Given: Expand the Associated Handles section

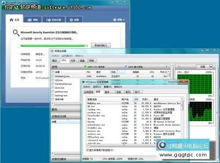Looking at the screenshot, I should point(66,116).
